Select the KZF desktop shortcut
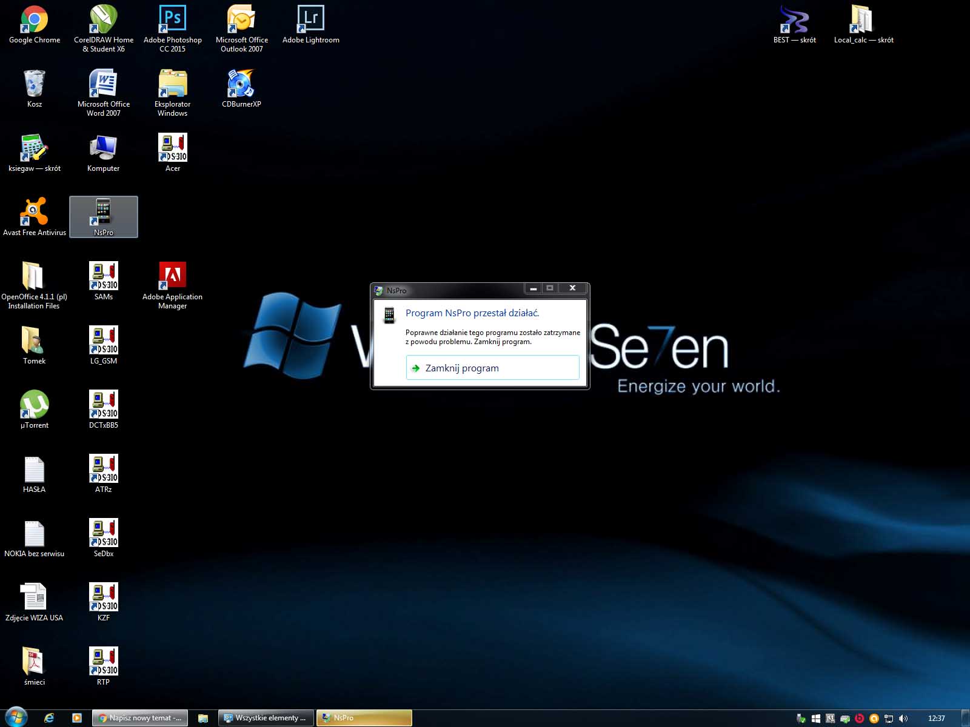The width and height of the screenshot is (970, 727). pos(104,603)
